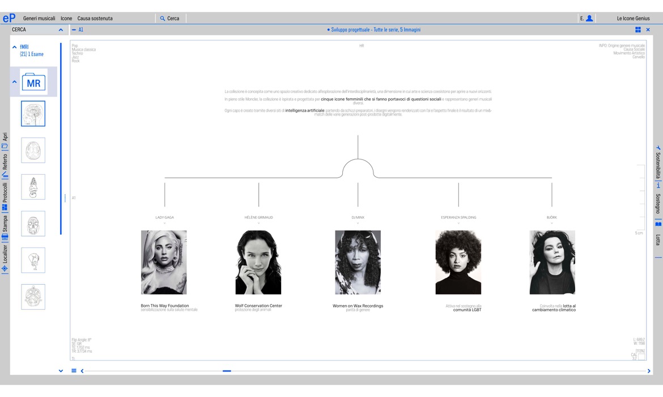This screenshot has width=663, height=397.
Task: Click the Referto pencil icon
Action: coord(5,175)
